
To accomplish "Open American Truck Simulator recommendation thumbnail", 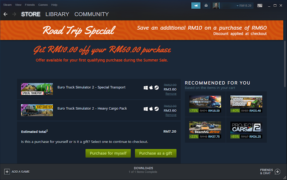I will (x=205, y=102).
